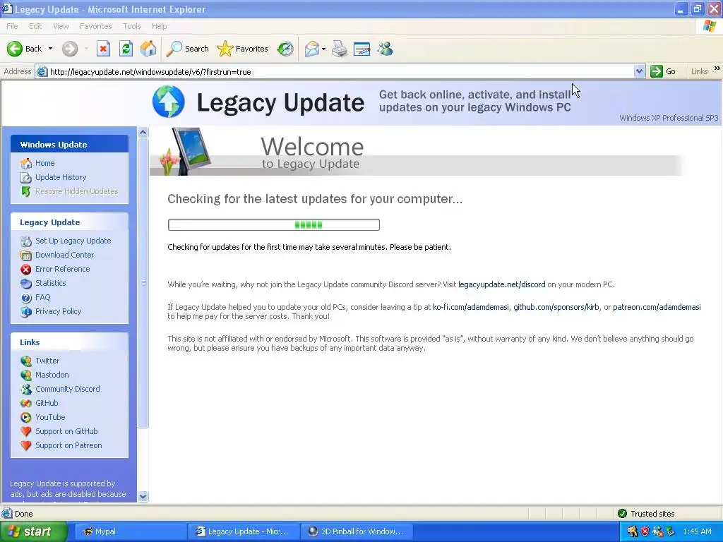Click the Mail envelope icon
The height and width of the screenshot is (542, 723).
point(312,49)
